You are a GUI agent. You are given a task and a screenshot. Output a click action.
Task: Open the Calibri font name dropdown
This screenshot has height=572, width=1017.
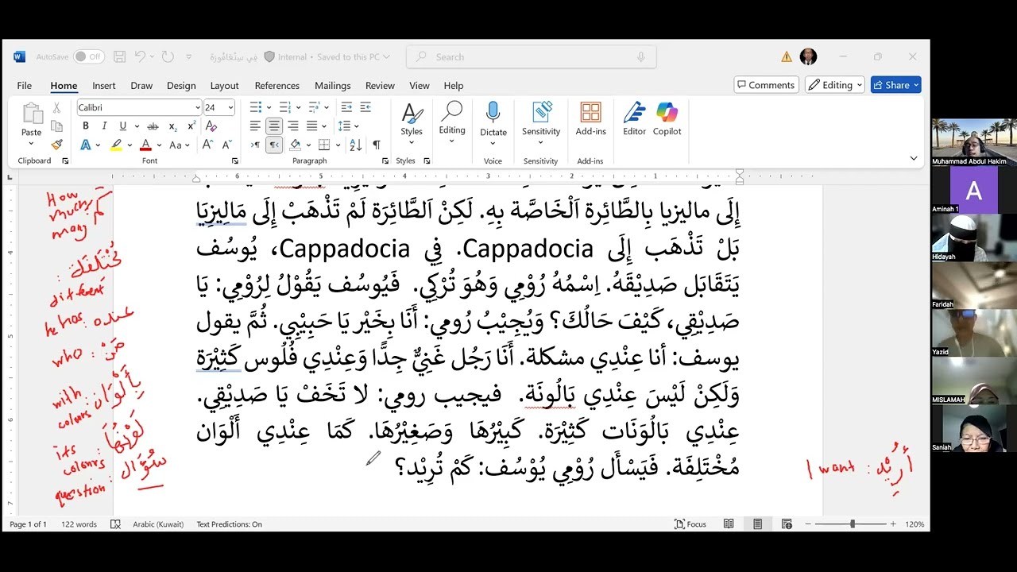click(x=198, y=107)
